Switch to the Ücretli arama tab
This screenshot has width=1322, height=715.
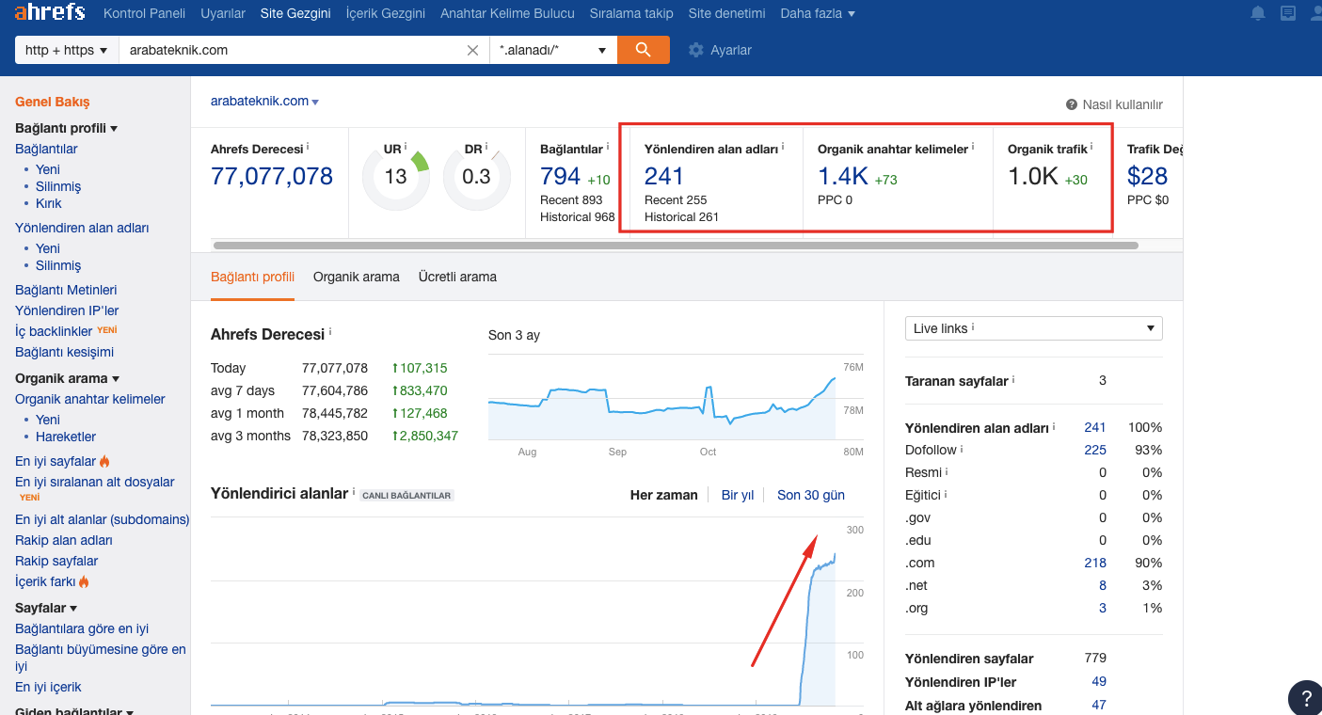tap(457, 277)
